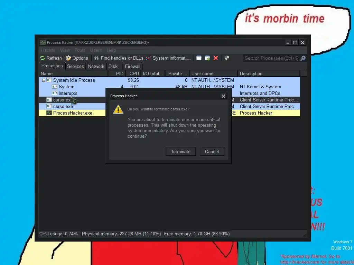Open the Tools menu

[80, 50]
